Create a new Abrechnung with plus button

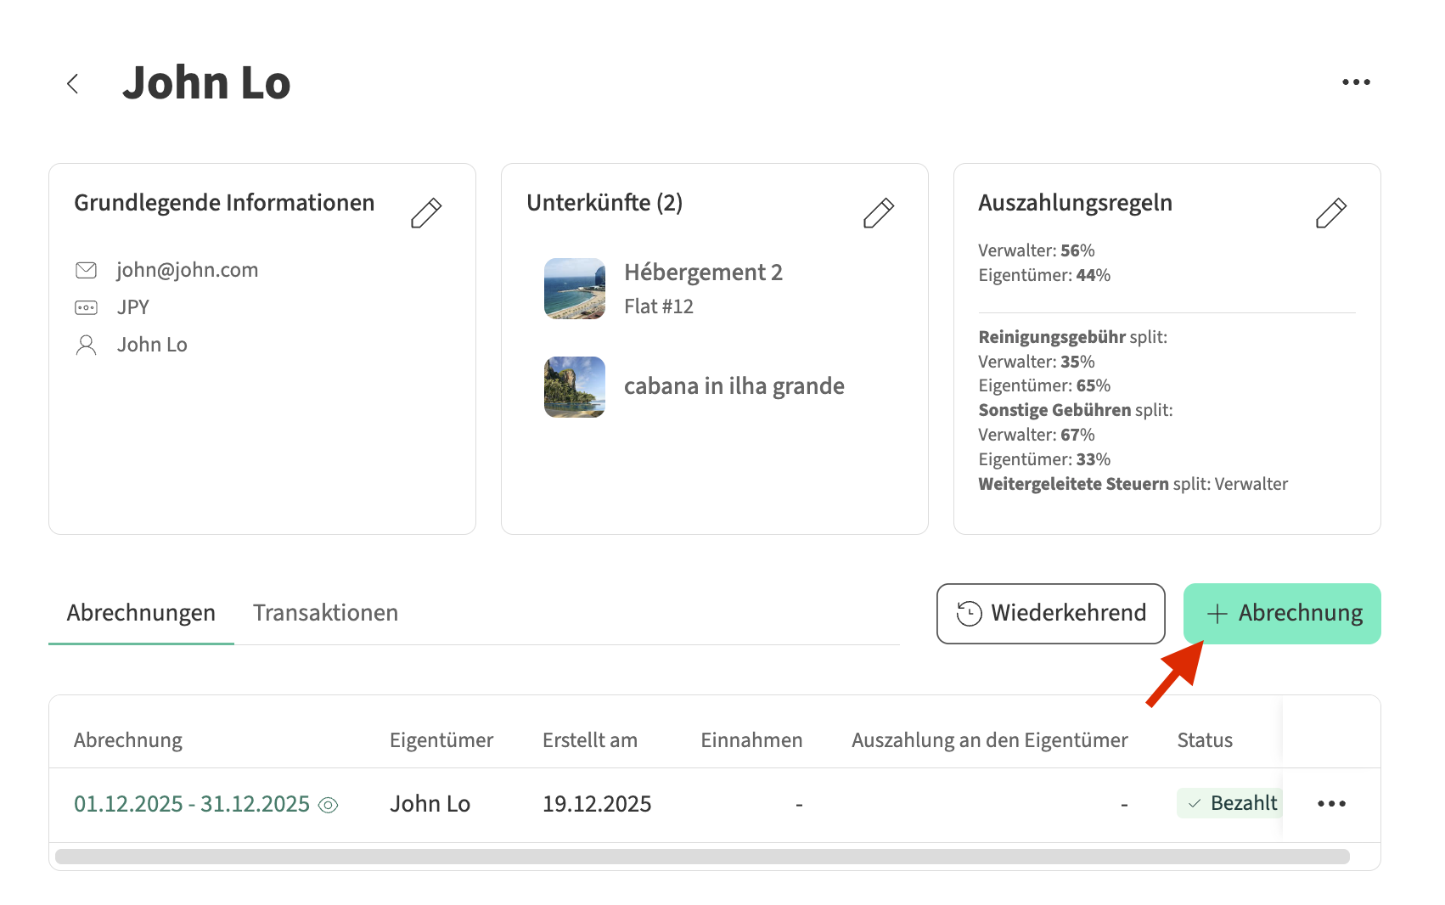tap(1282, 613)
